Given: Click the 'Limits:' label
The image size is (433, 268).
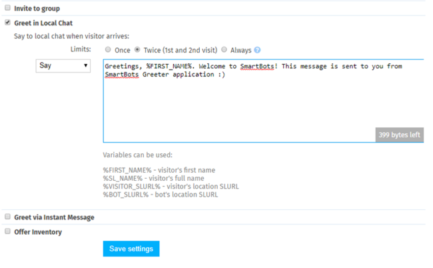Looking at the screenshot, I should 81,49.
